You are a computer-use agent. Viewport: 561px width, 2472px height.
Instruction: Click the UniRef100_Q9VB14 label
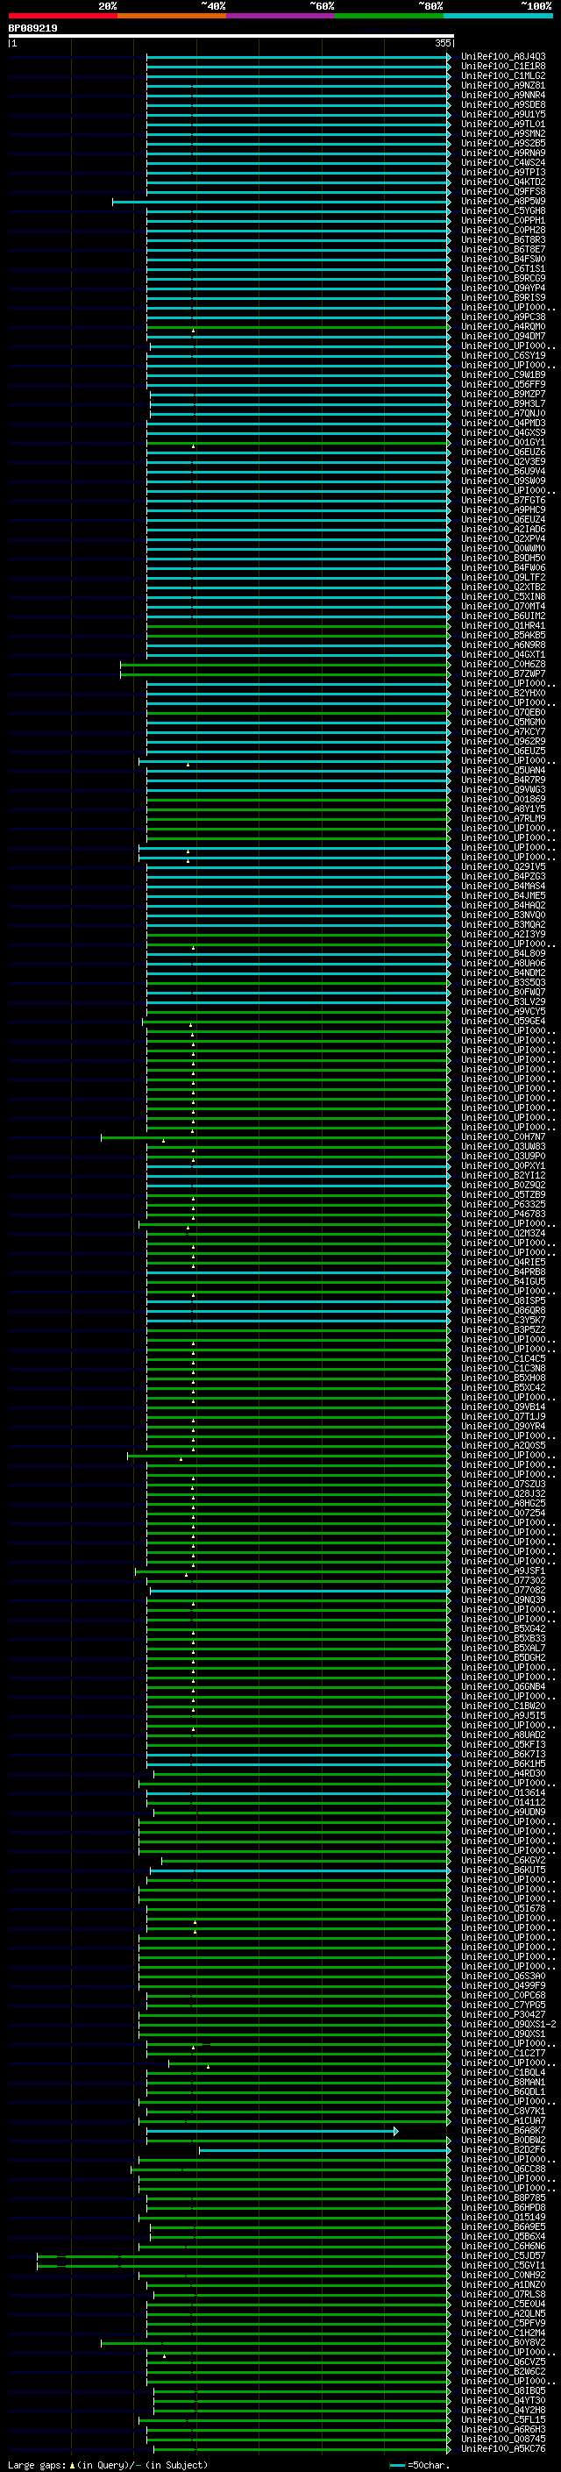[x=503, y=1407]
